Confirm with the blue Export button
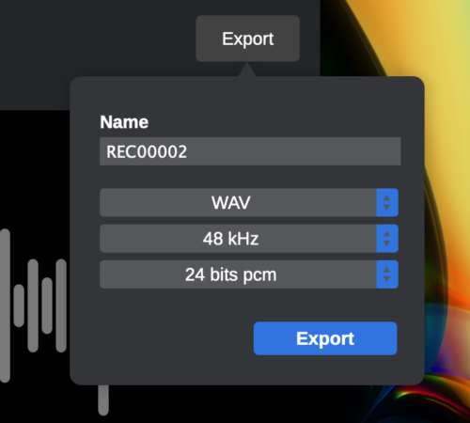Screen dimensions: 470x423 [x=325, y=338]
